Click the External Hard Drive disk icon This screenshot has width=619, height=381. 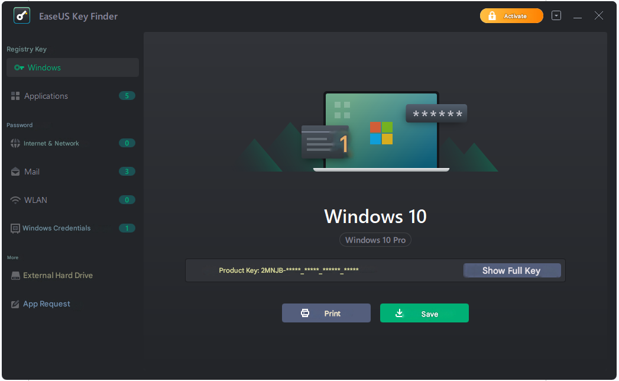click(x=15, y=276)
